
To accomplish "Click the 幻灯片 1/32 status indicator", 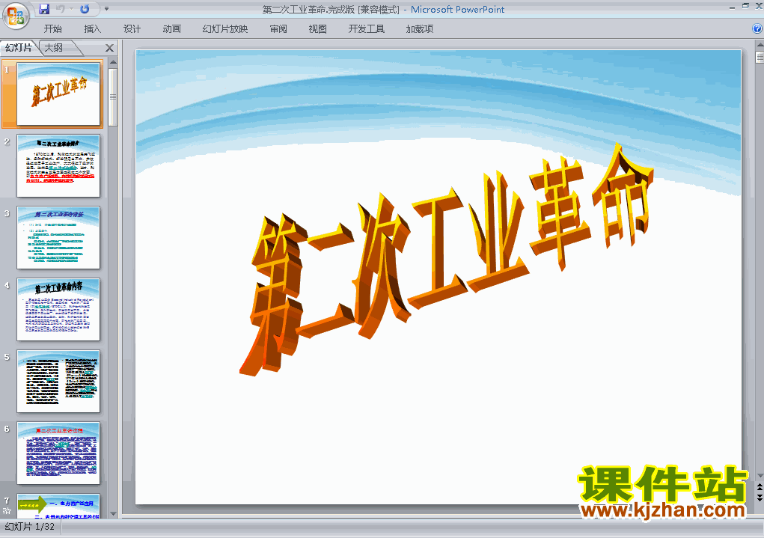I will click(x=30, y=526).
